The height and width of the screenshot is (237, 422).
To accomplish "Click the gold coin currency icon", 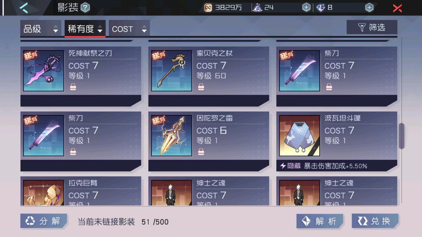I will (208, 8).
